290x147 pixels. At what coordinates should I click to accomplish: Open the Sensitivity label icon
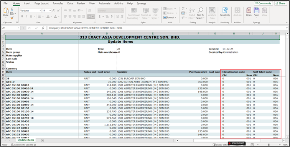pos(225,10)
